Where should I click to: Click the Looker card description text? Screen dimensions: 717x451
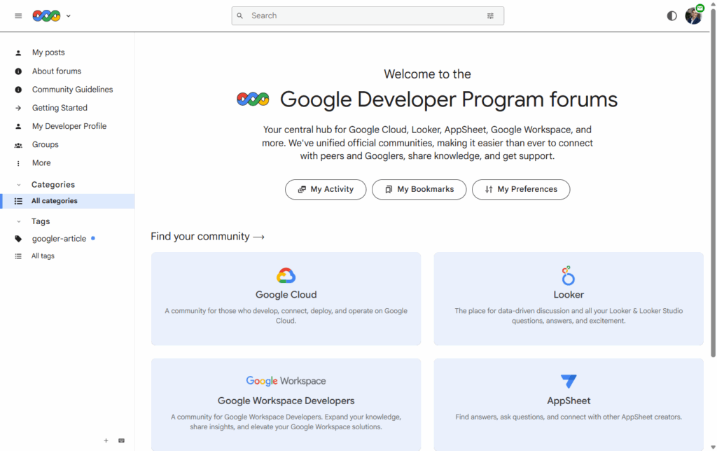coord(569,316)
